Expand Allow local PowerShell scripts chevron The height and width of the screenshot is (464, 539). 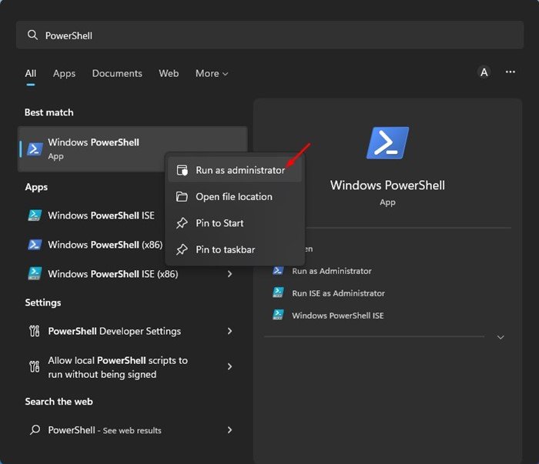(x=229, y=366)
